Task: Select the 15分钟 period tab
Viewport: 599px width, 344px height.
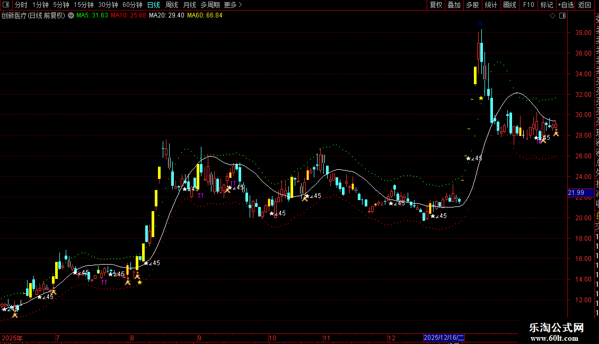Action: (84, 5)
